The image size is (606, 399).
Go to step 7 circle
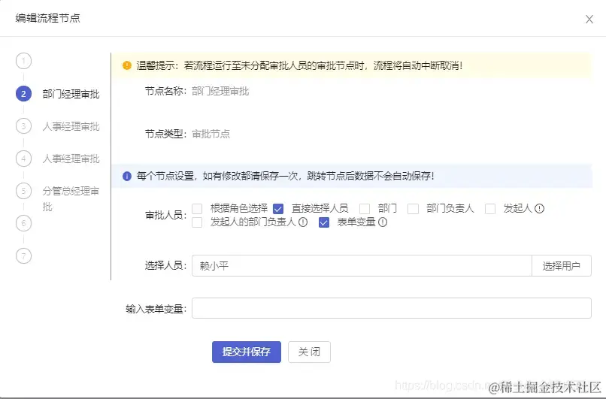[23, 255]
